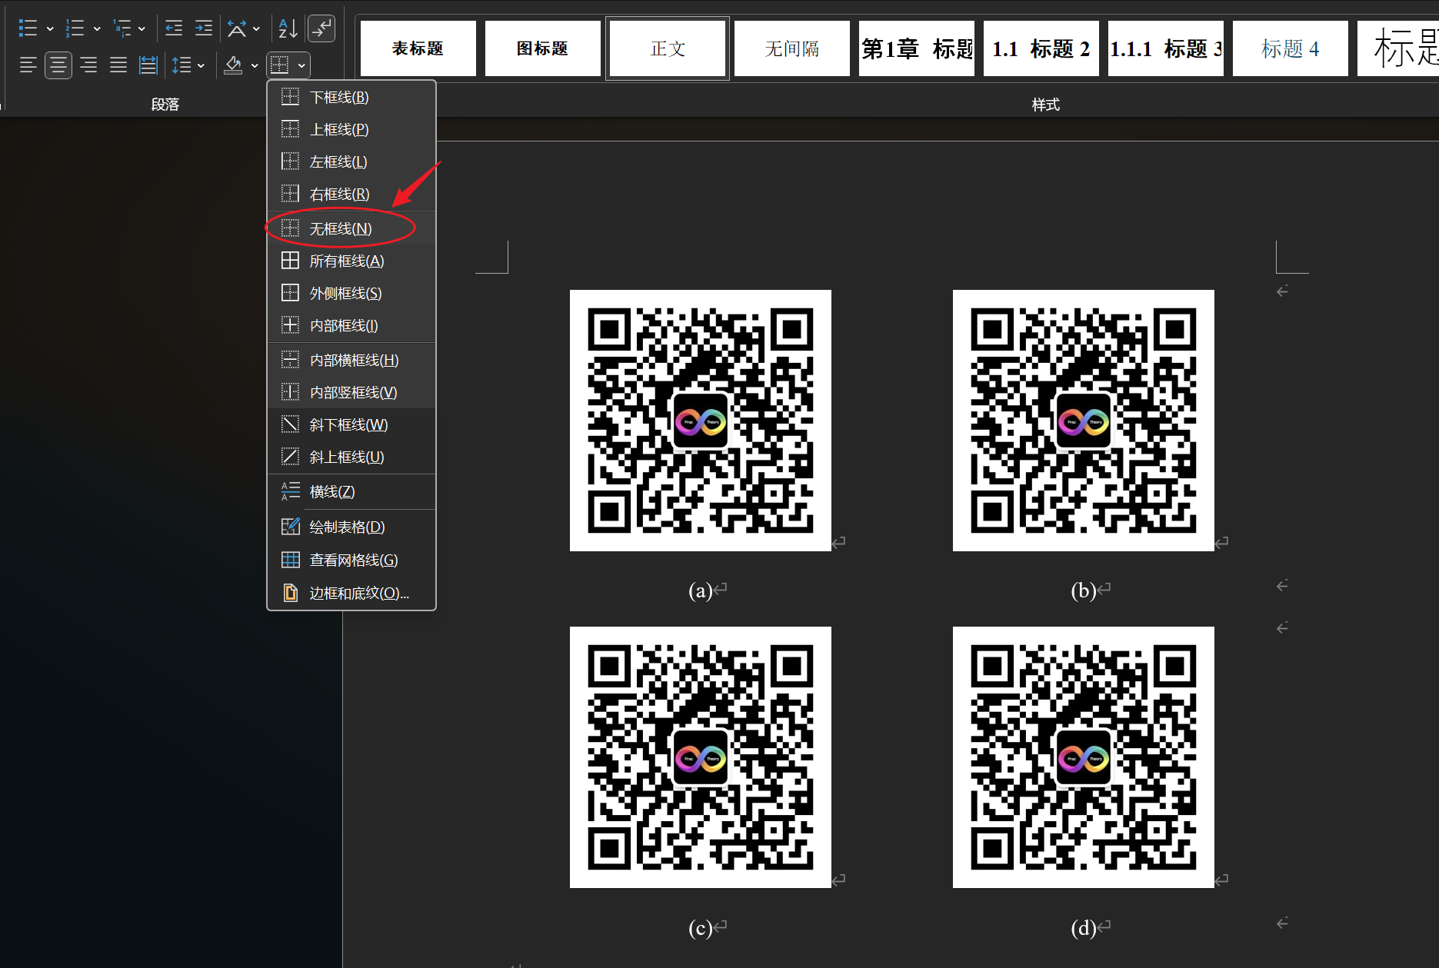Image resolution: width=1439 pixels, height=968 pixels.
Task: Apply the 表标题 style
Action: tap(418, 48)
